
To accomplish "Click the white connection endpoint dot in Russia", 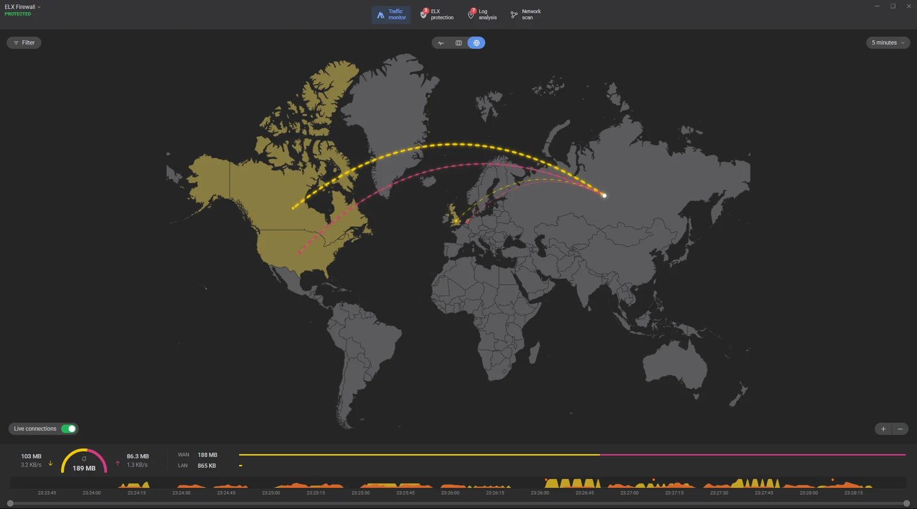I will pyautogui.click(x=604, y=196).
